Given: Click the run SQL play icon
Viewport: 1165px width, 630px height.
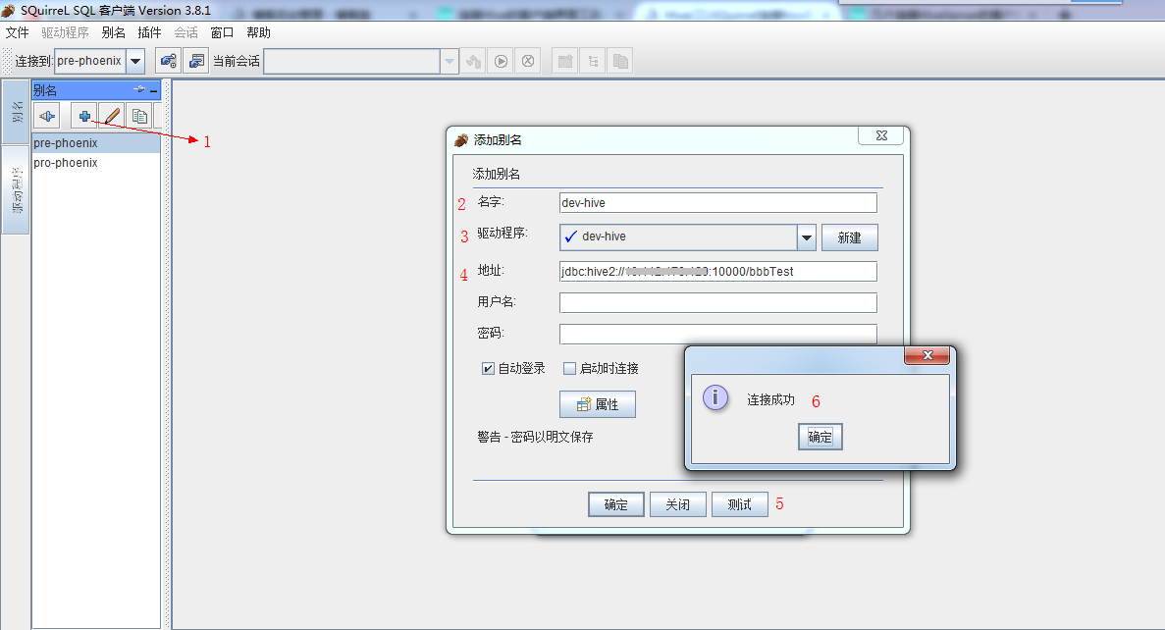Looking at the screenshot, I should point(501,61).
